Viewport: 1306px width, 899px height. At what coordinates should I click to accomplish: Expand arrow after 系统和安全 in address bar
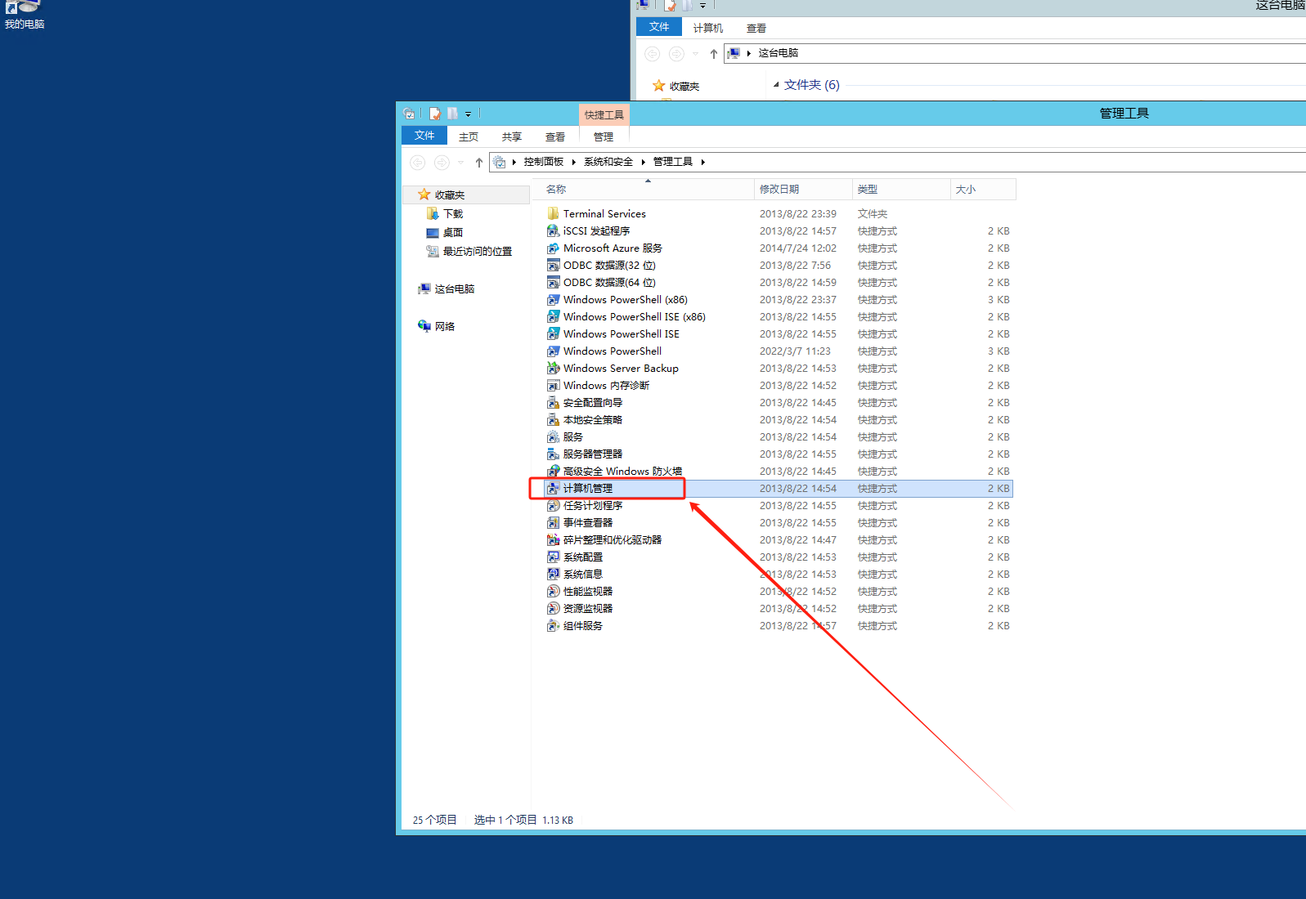[x=643, y=162]
